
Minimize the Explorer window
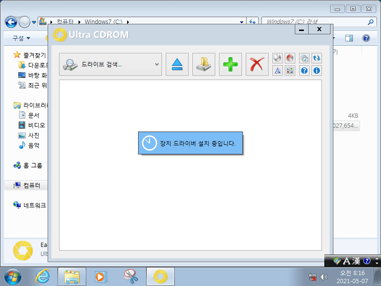[337, 9]
